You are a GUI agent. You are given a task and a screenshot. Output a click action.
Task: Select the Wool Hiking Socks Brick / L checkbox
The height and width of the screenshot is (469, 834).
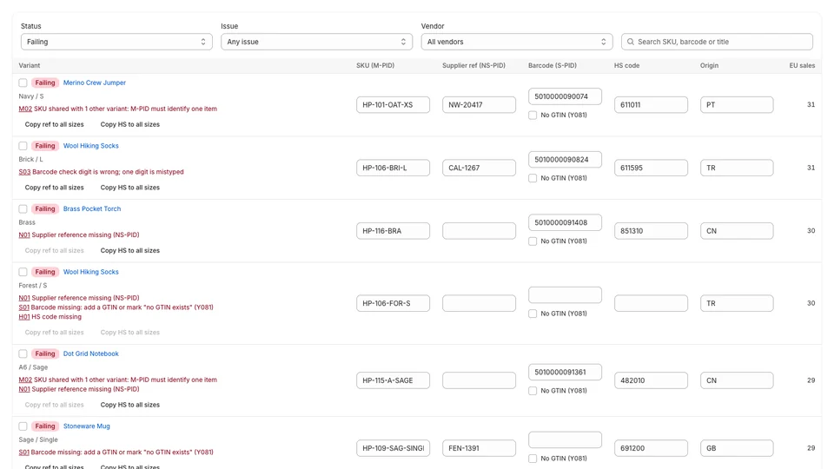23,146
